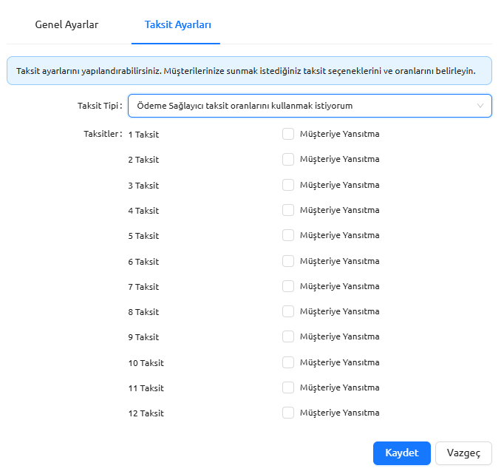Image resolution: width=504 pixels, height=474 pixels.
Task: Check Müşteriye Yansıtma for 12 Taksit
Action: pyautogui.click(x=288, y=413)
